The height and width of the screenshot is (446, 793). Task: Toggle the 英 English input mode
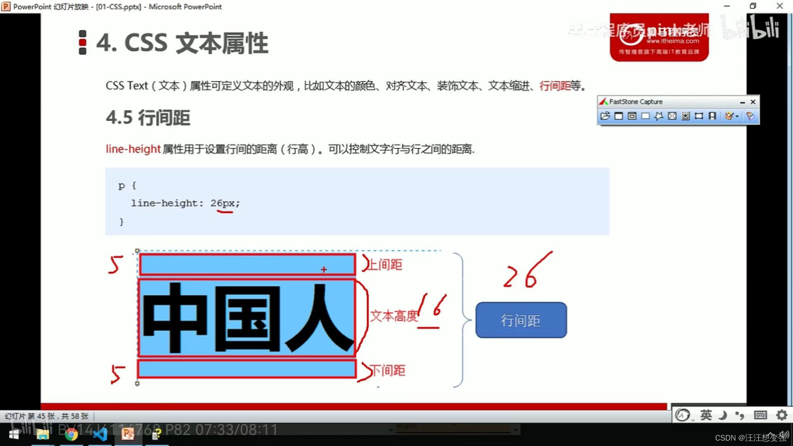tap(706, 415)
